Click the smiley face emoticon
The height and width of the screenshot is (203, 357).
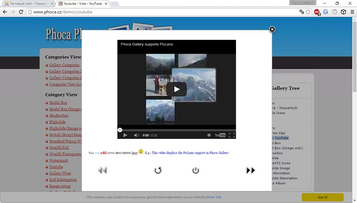click(141, 151)
